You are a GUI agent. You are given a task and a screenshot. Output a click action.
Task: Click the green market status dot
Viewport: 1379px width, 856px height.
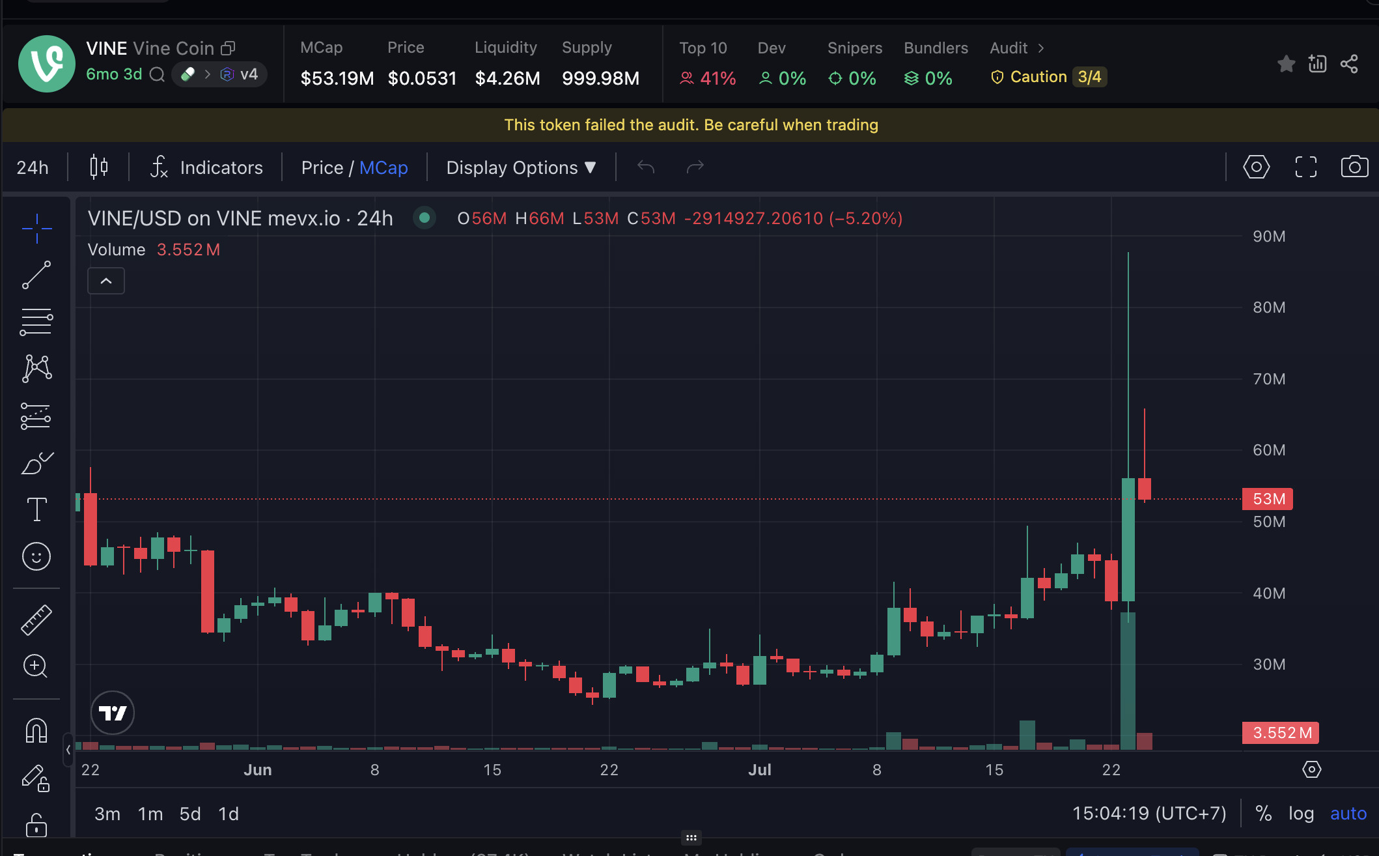[425, 218]
